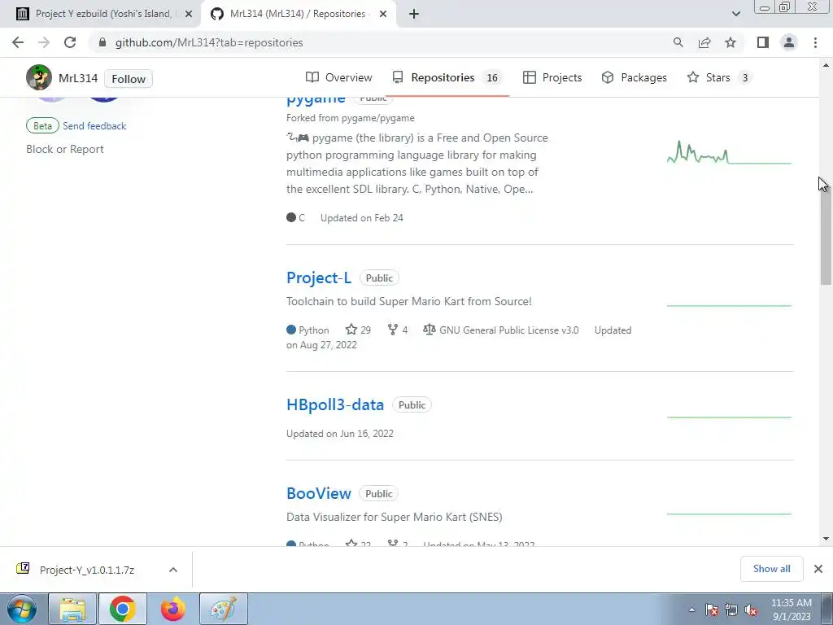Open a new browser tab
833x625 pixels.
coord(414,14)
